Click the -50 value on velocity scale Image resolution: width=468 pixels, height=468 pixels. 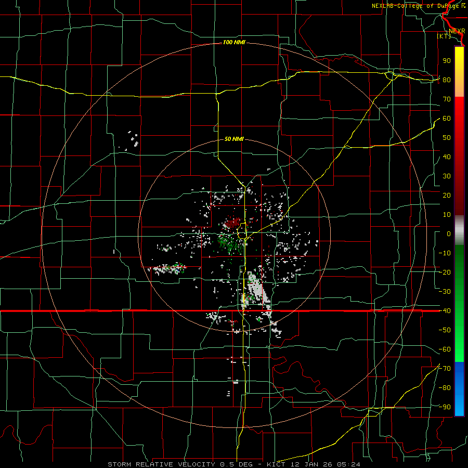445,330
